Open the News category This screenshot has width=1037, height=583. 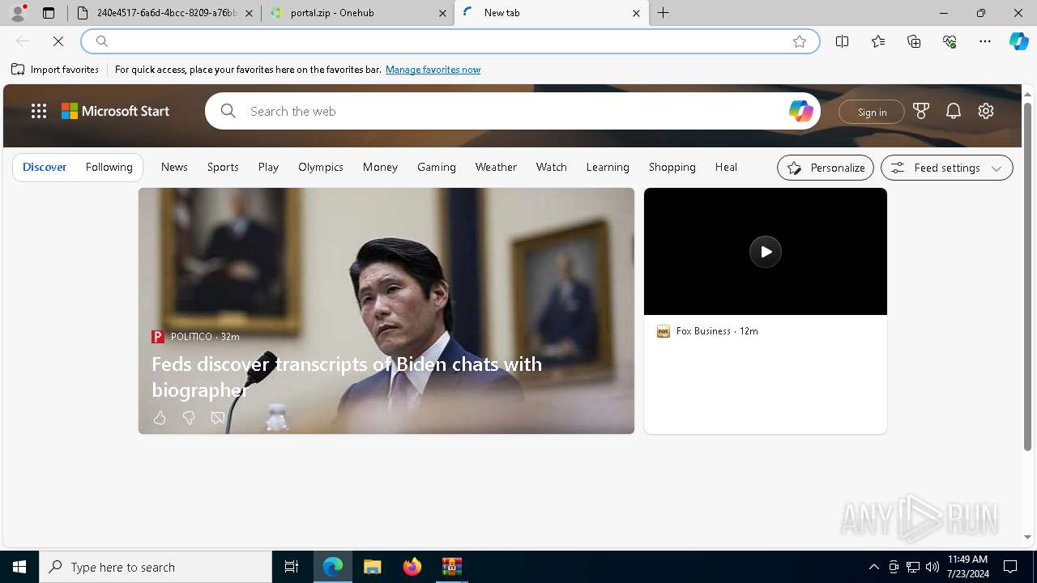pyautogui.click(x=174, y=167)
